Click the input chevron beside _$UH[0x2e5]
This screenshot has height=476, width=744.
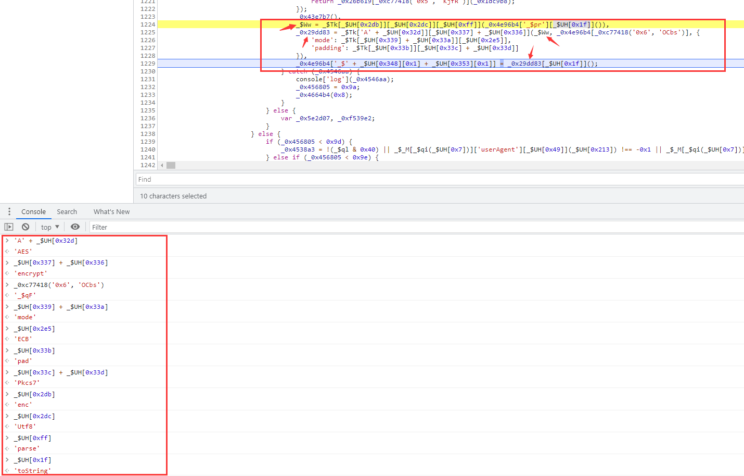pos(7,329)
